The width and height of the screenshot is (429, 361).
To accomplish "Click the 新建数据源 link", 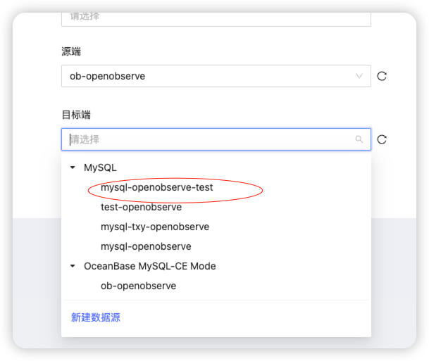I will [x=96, y=317].
